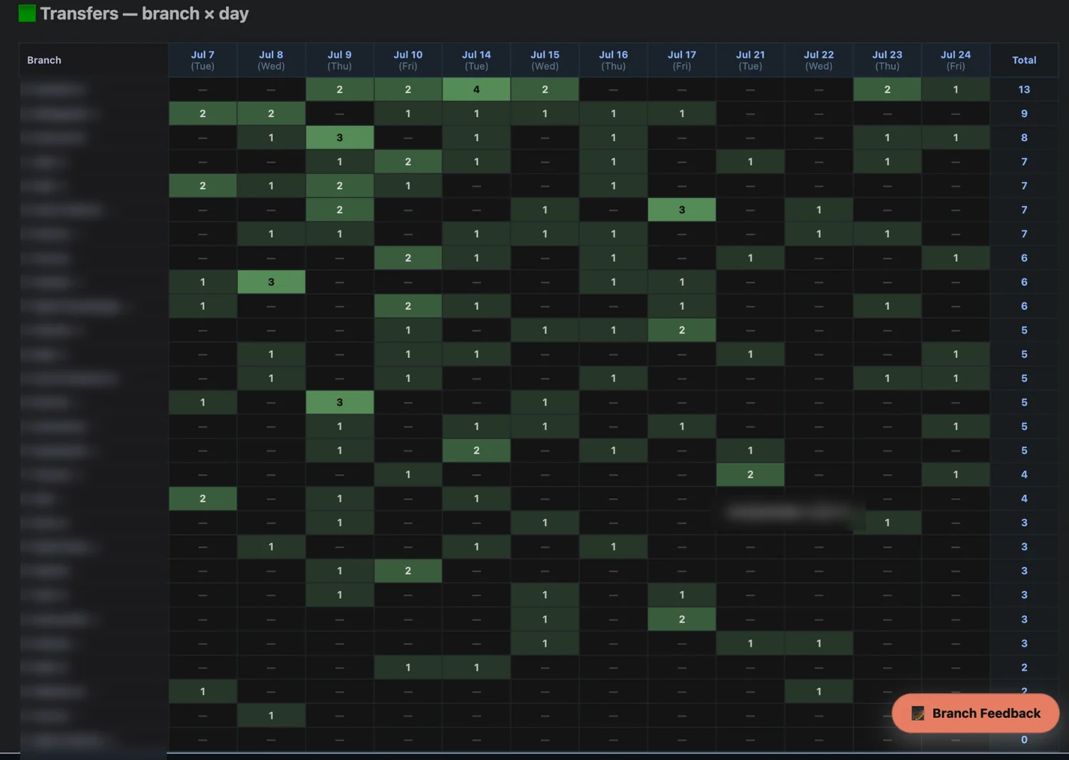The height and width of the screenshot is (760, 1069).
Task: Click the cell showing 3 under Jul 8
Action: coord(271,282)
